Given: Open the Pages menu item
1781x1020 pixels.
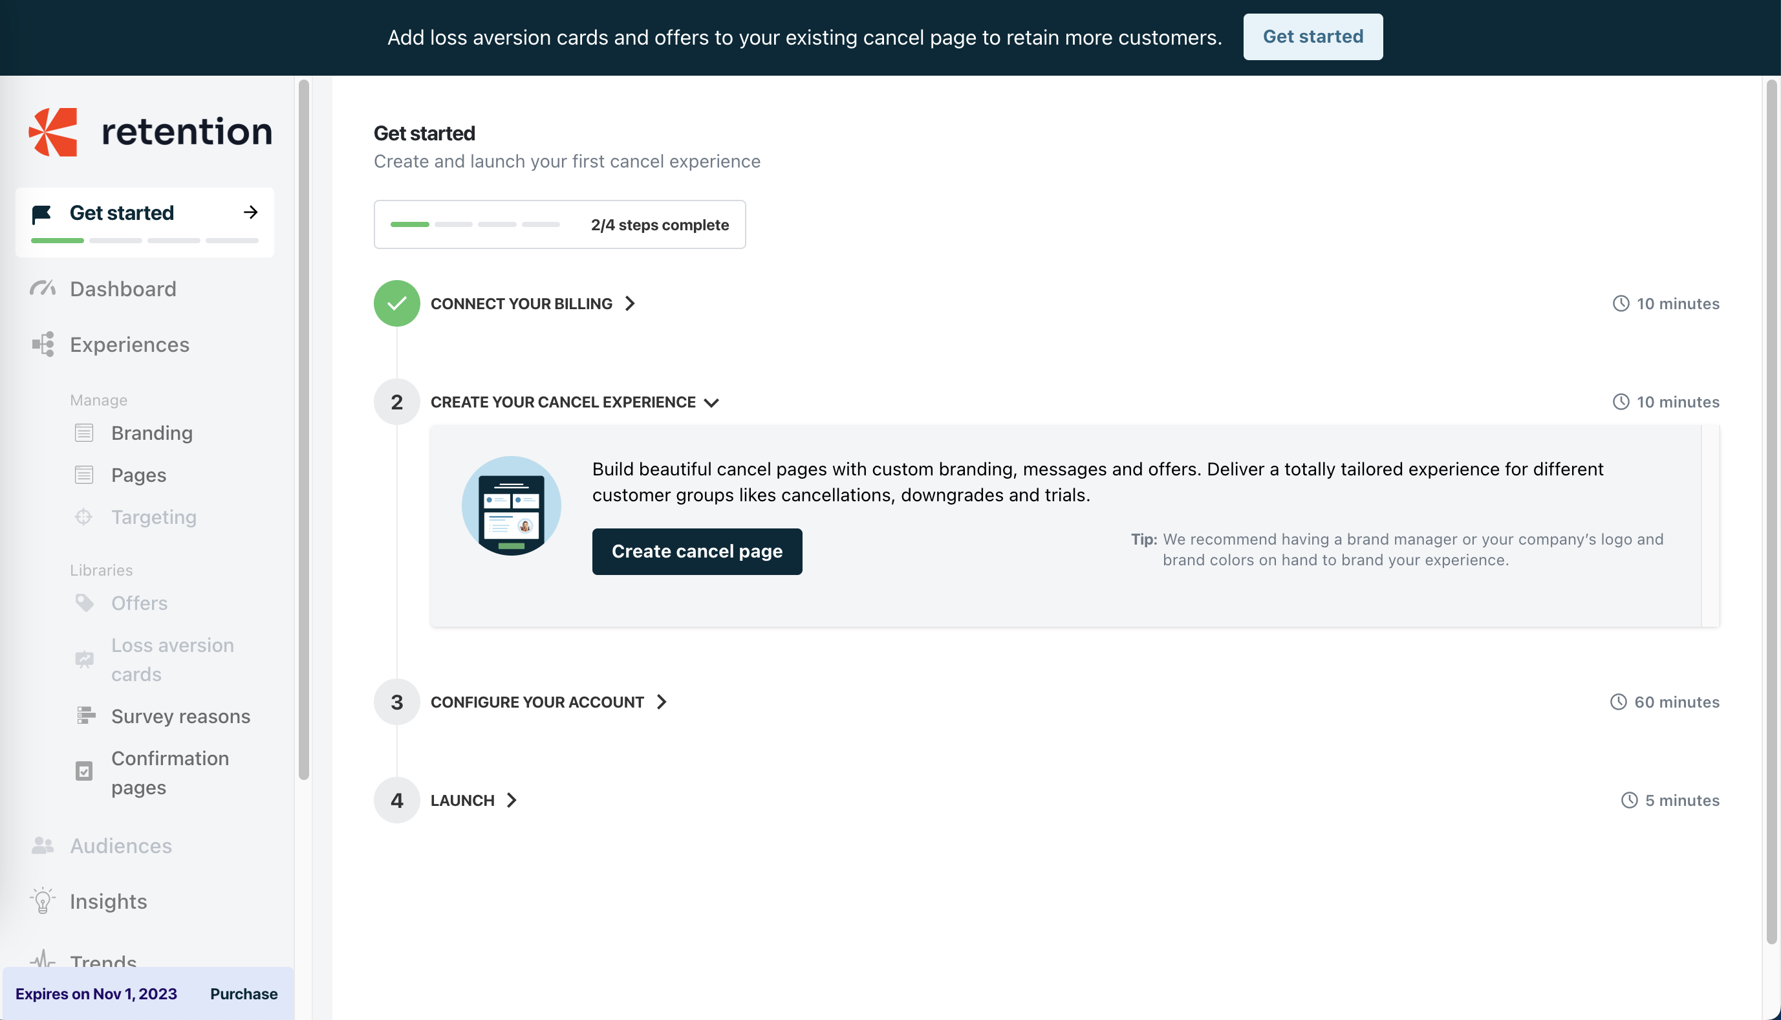Looking at the screenshot, I should pyautogui.click(x=138, y=475).
